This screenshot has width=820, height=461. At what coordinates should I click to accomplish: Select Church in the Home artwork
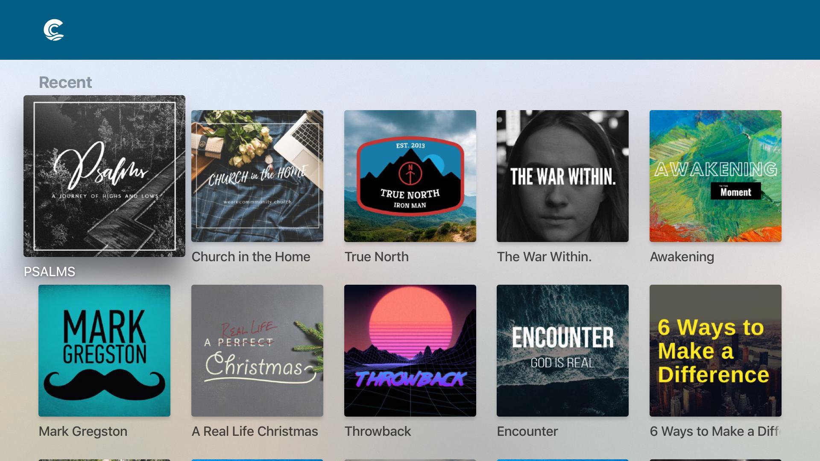tap(257, 176)
